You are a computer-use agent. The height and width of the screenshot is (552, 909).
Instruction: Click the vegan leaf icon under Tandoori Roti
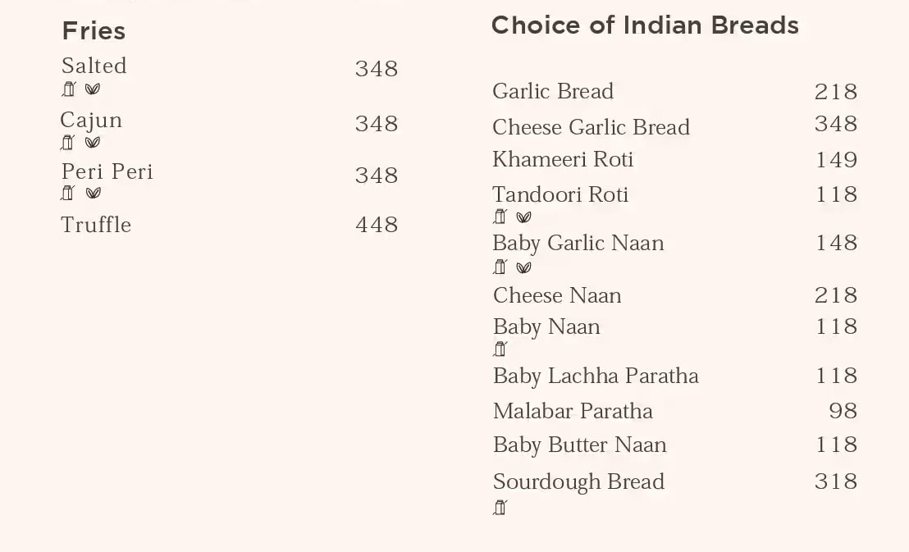coord(523,217)
